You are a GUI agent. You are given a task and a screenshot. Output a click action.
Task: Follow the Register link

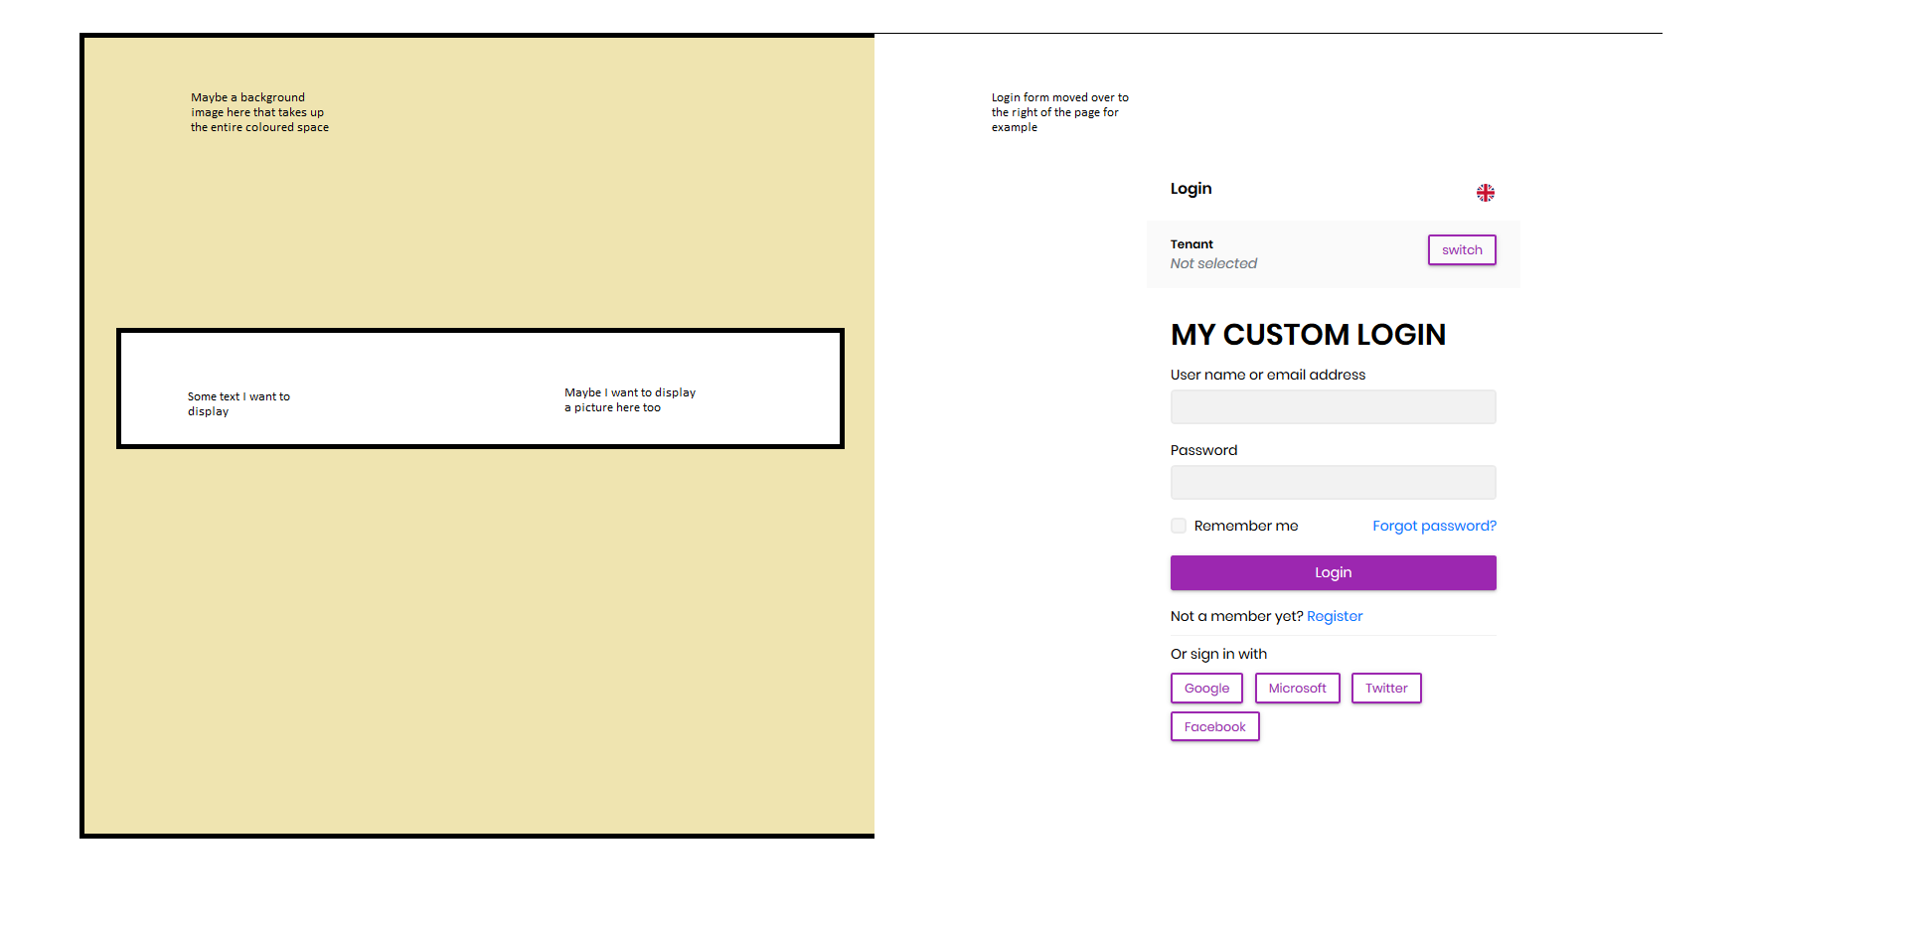point(1334,616)
